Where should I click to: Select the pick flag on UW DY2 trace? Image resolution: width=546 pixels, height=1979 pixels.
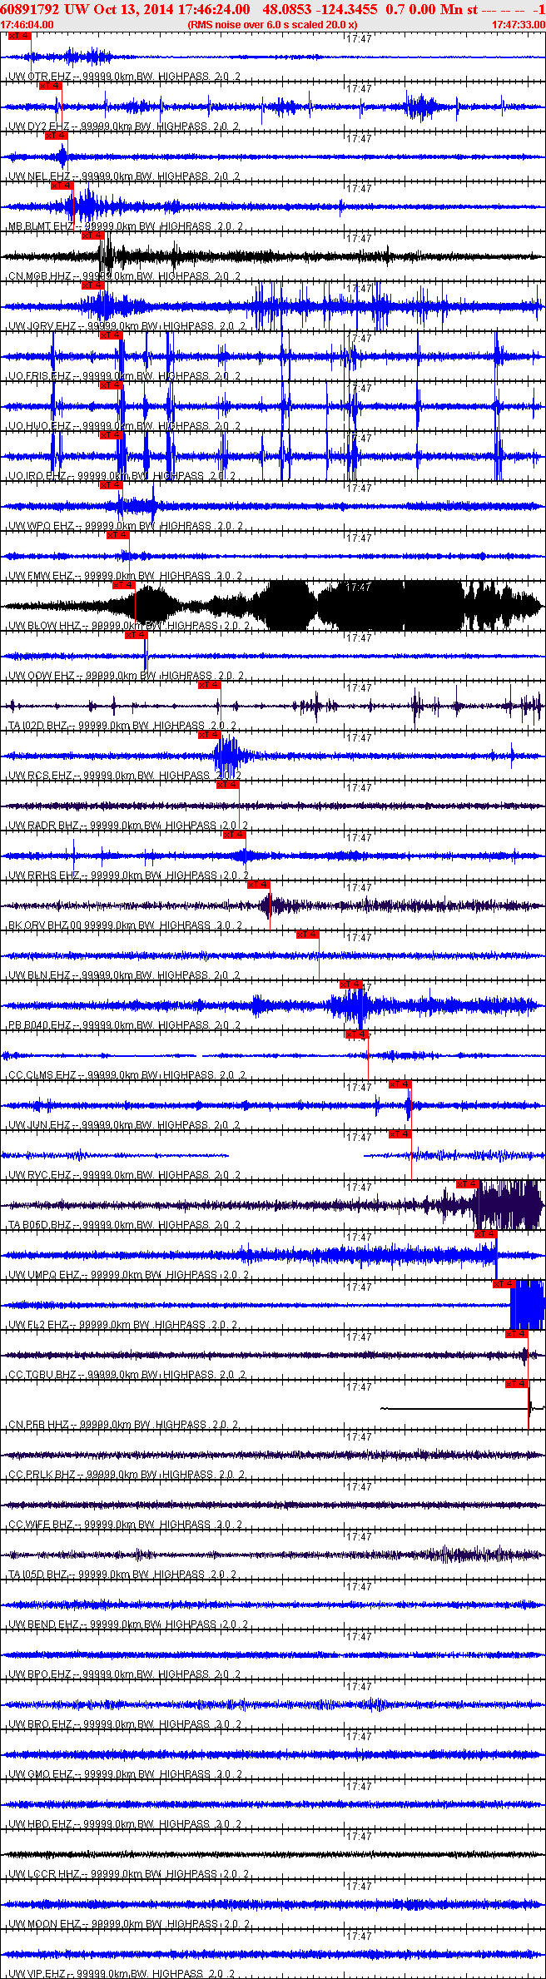pos(50,86)
